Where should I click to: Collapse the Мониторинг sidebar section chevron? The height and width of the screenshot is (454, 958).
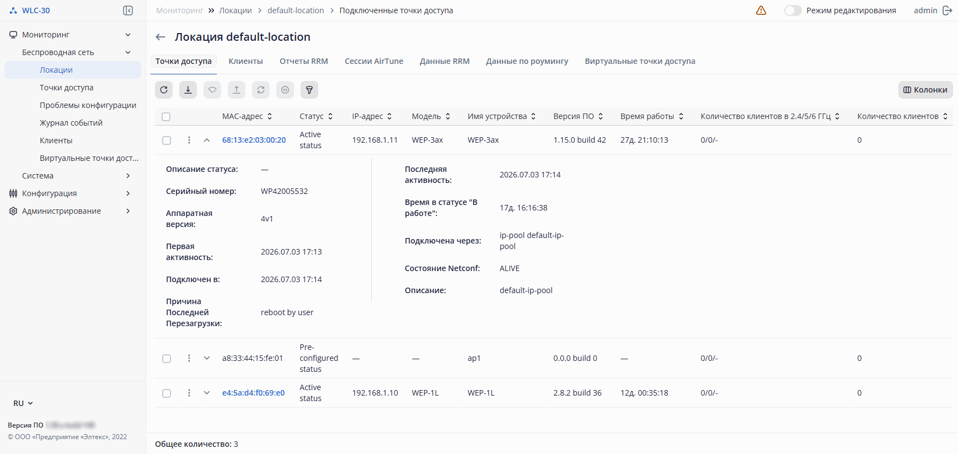click(128, 35)
